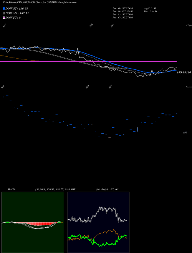Click the 'Pre H: 157.27499' value
The image size is (192, 253).
123,11
